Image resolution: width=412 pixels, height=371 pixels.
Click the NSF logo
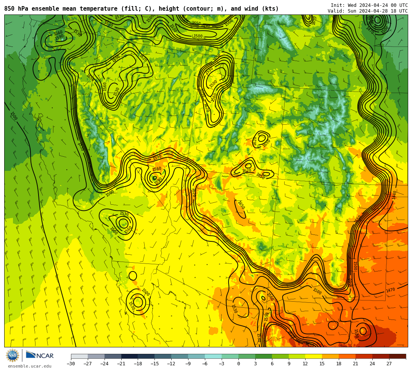click(x=12, y=356)
